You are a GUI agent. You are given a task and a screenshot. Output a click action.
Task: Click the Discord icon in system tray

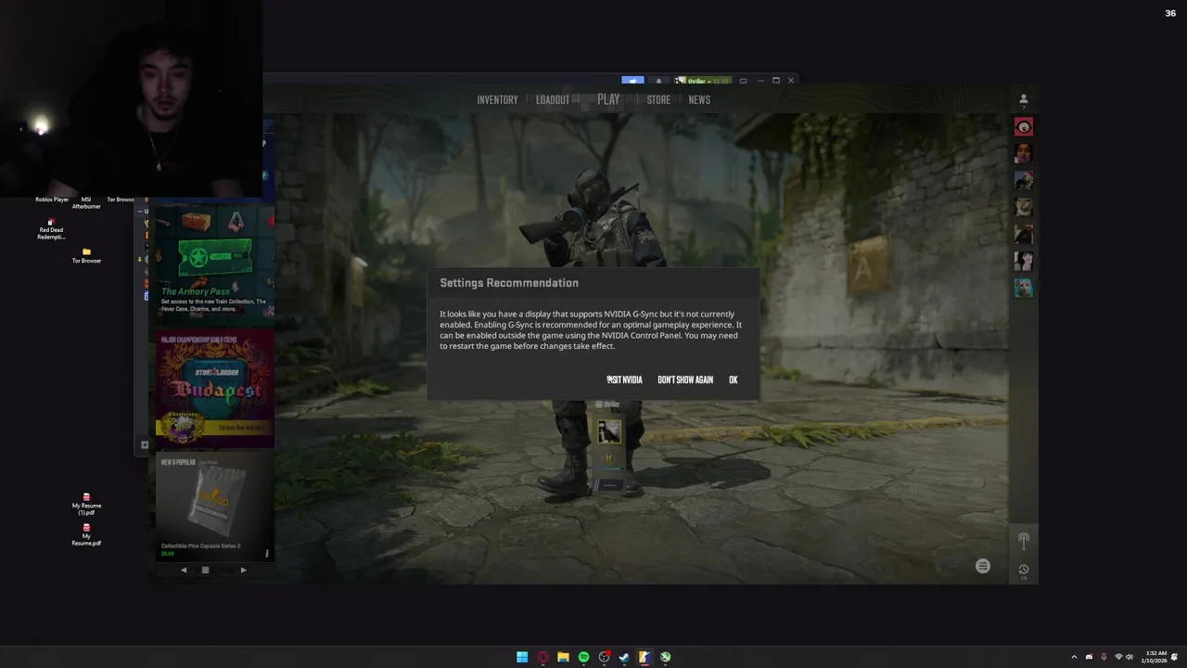(1089, 657)
